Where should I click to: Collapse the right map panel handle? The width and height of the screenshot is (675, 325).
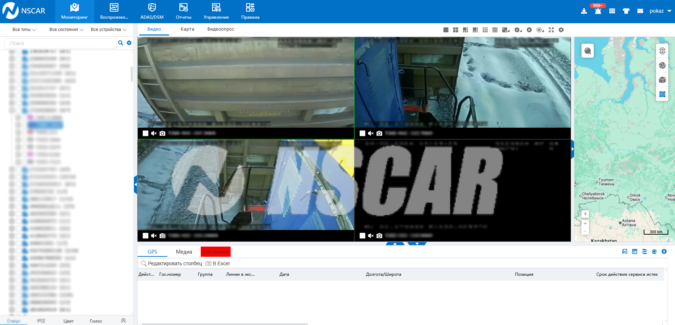pos(572,149)
